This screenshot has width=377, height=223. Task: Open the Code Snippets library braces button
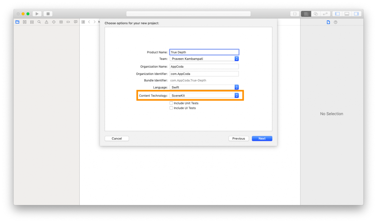[295, 14]
